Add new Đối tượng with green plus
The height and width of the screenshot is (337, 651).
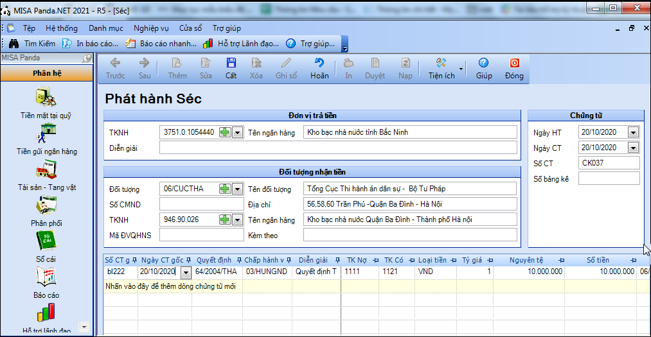pyautogui.click(x=225, y=189)
